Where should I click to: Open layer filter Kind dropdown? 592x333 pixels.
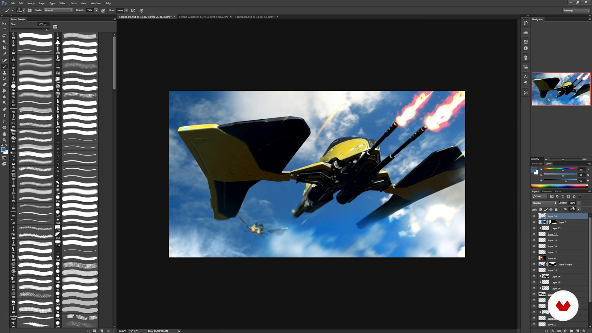pyautogui.click(x=540, y=196)
